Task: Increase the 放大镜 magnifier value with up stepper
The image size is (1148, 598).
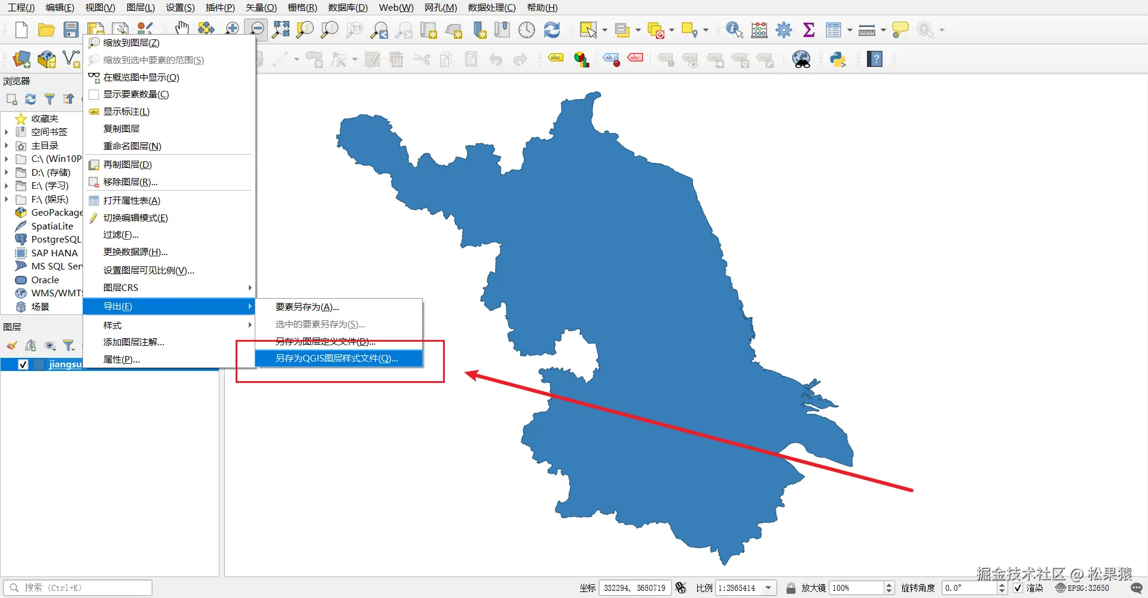Action: (x=889, y=585)
